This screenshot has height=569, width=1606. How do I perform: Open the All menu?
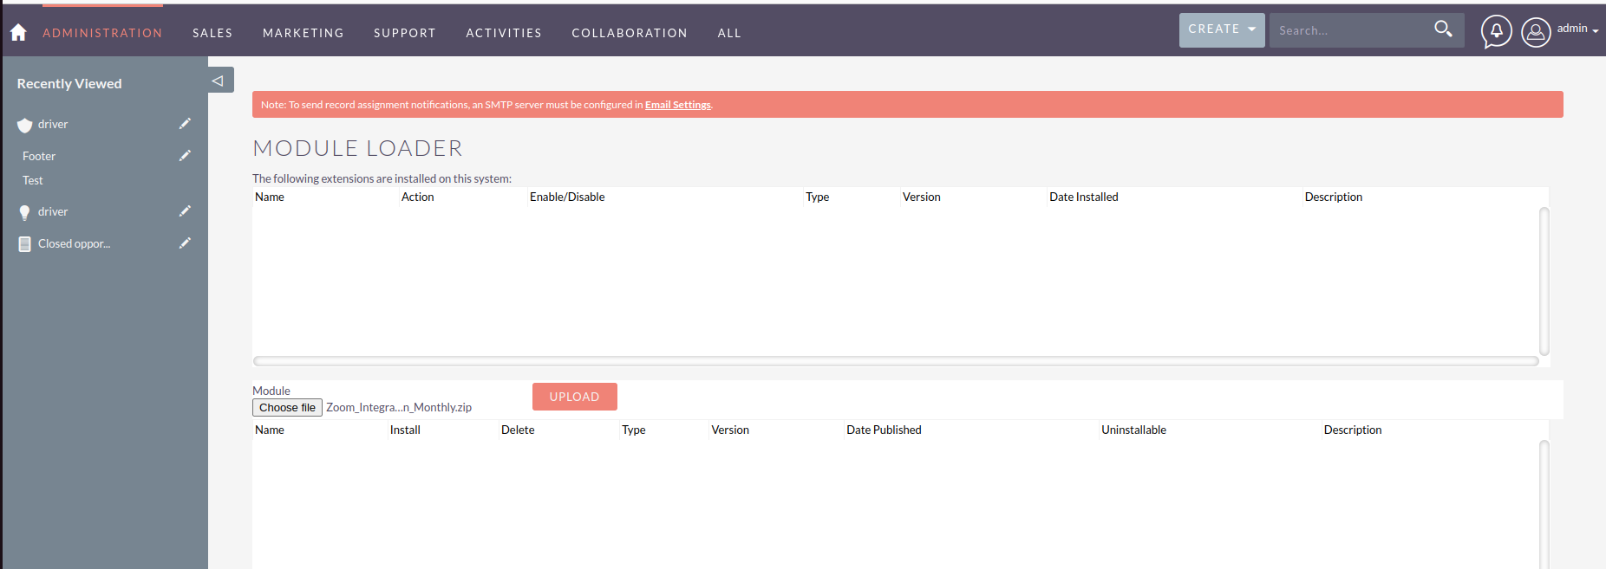pos(729,33)
